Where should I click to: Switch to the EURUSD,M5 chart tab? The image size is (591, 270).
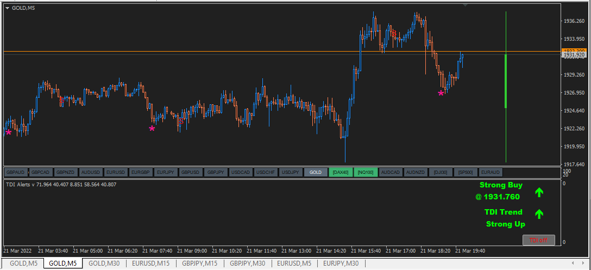coord(294,263)
